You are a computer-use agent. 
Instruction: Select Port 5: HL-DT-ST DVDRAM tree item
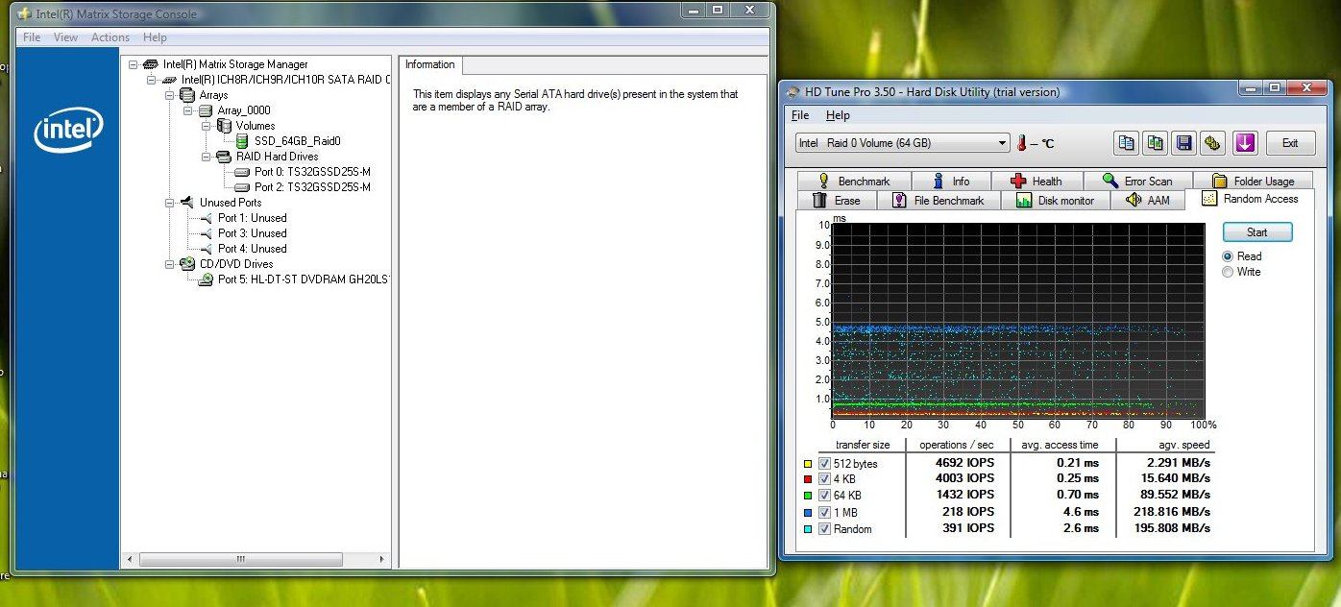click(x=303, y=279)
